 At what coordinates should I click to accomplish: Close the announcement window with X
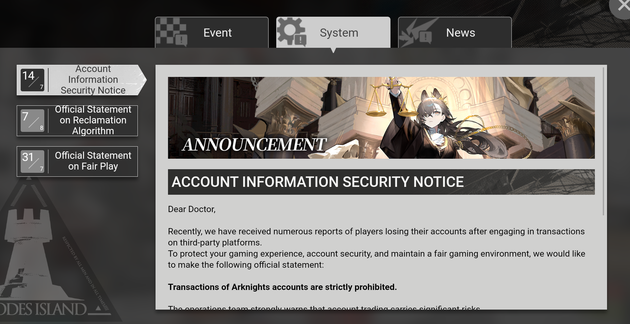[x=621, y=7]
